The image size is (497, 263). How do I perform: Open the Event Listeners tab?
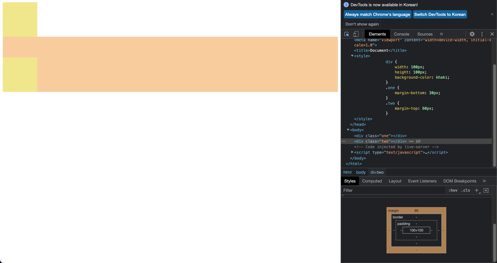click(422, 181)
